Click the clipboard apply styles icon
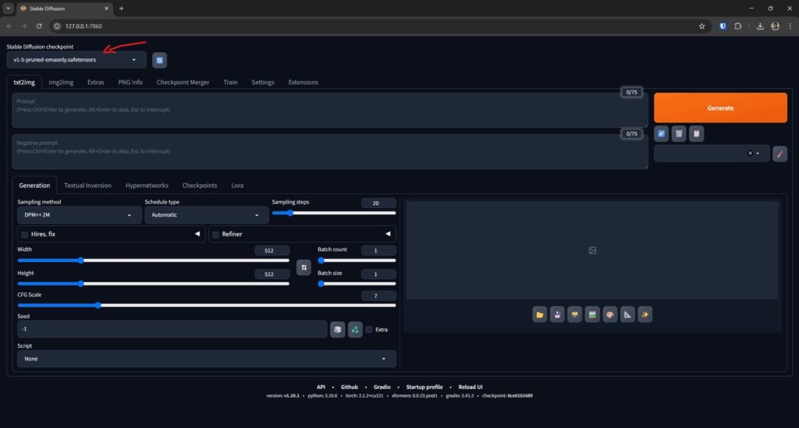 coord(696,134)
